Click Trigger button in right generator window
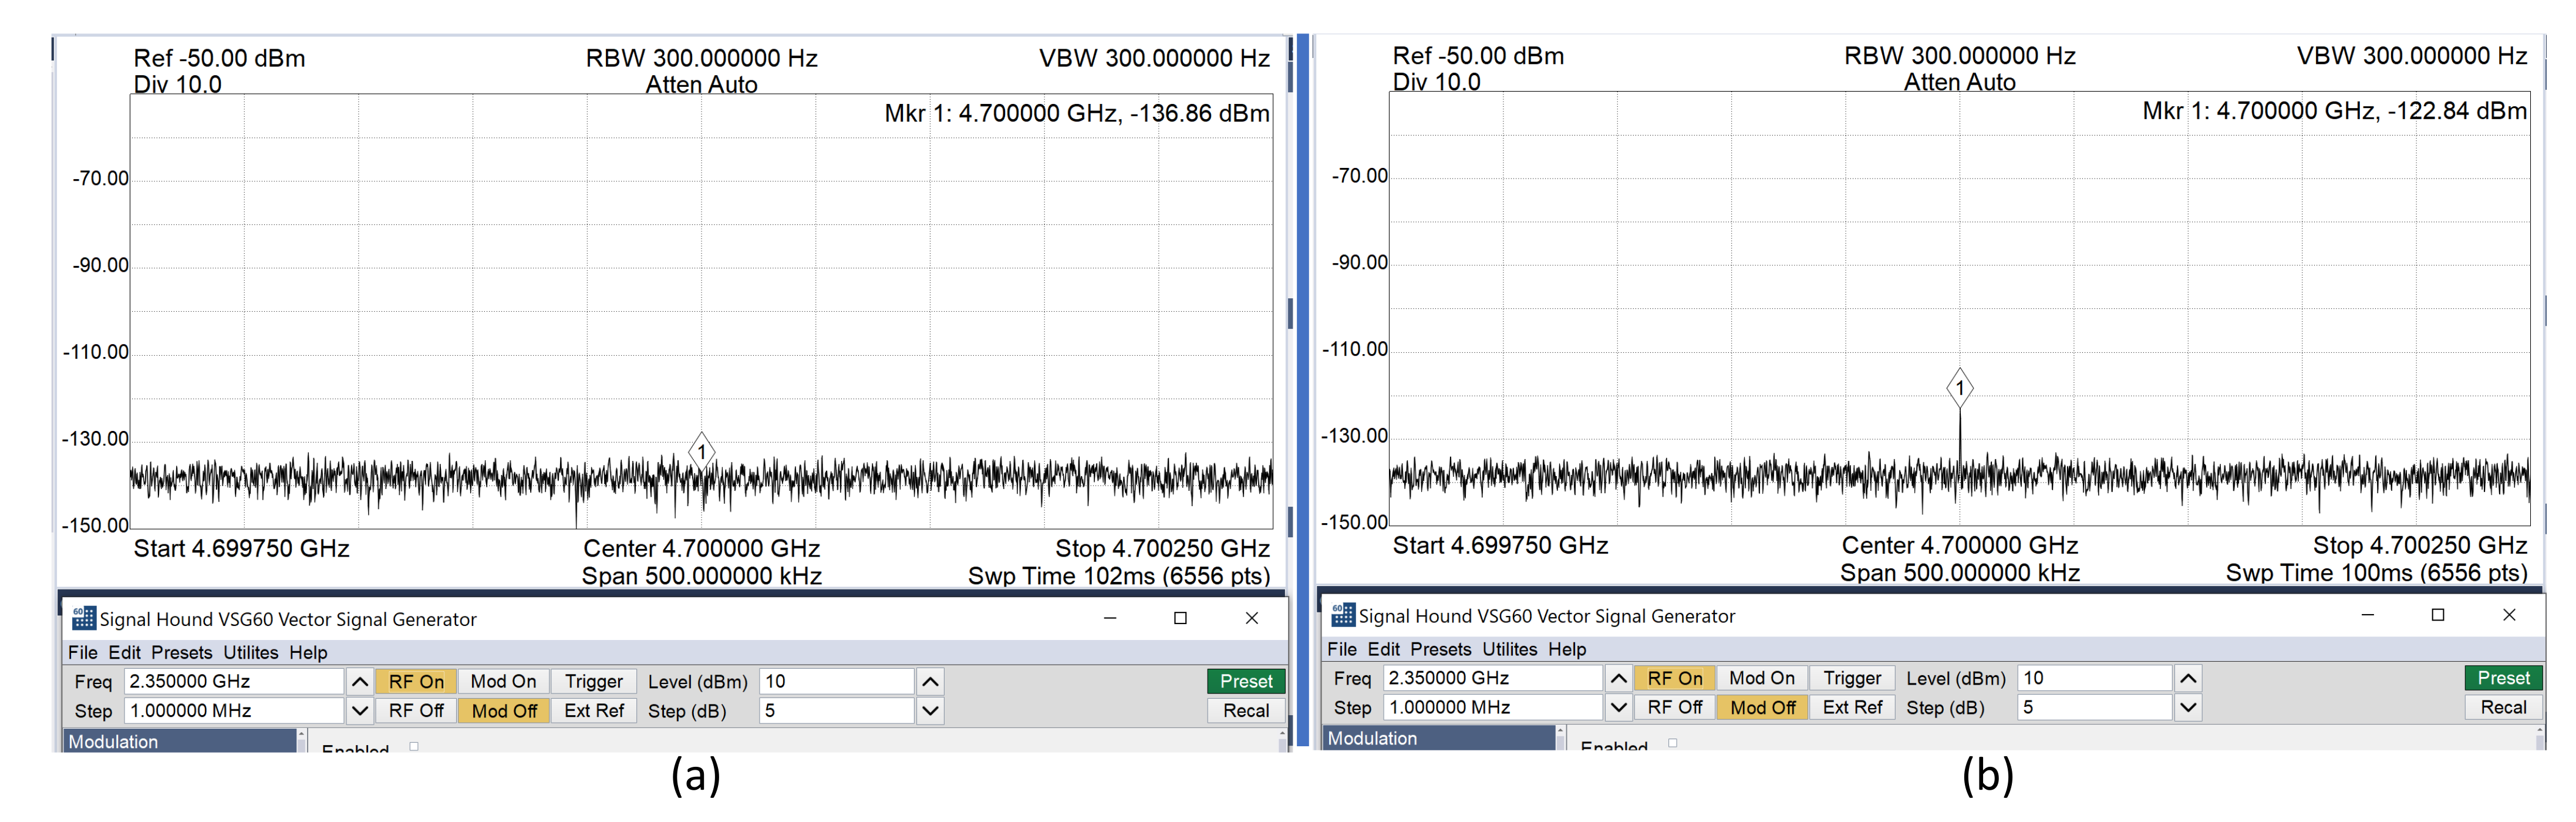This screenshot has height=822, width=2576. click(x=1852, y=677)
